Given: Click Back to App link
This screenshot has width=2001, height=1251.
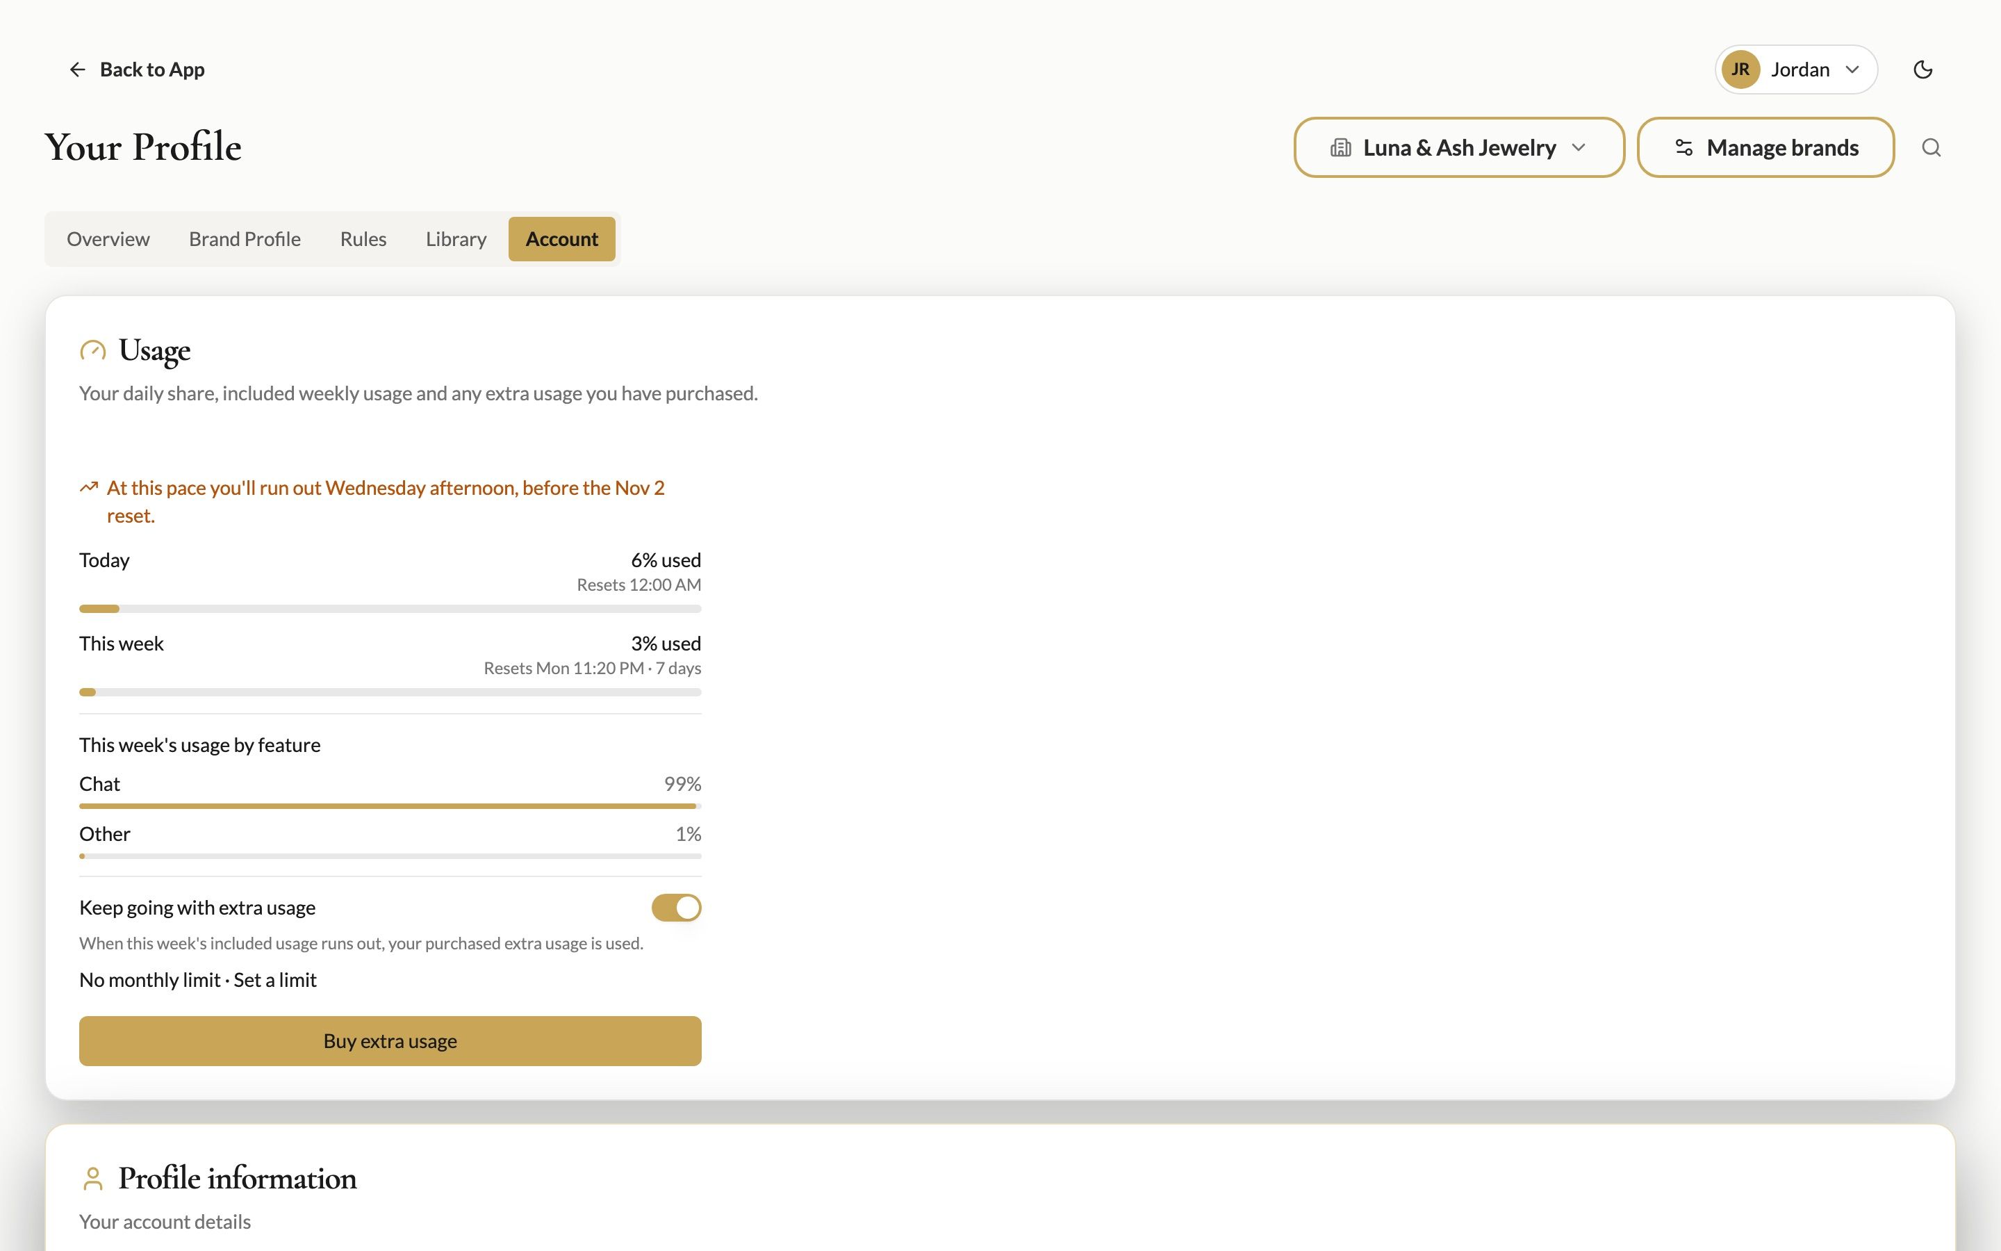Looking at the screenshot, I should (x=136, y=69).
